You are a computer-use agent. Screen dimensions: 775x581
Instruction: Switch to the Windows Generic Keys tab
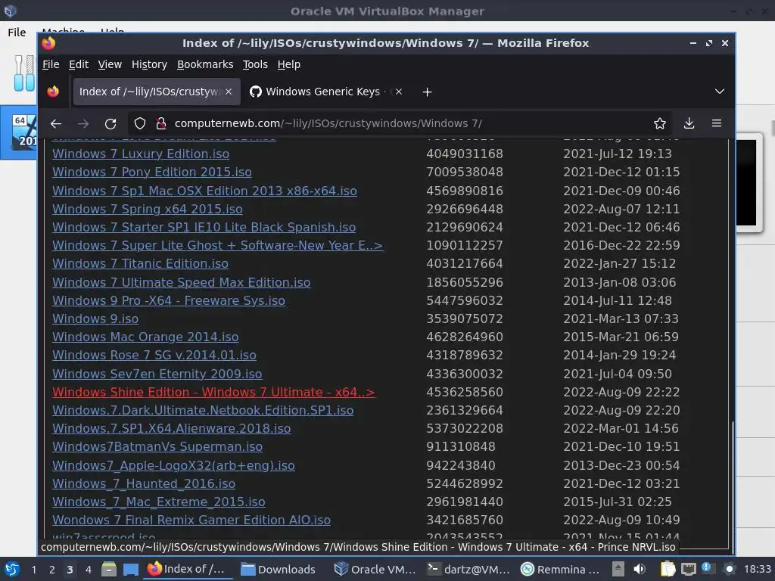click(x=323, y=92)
